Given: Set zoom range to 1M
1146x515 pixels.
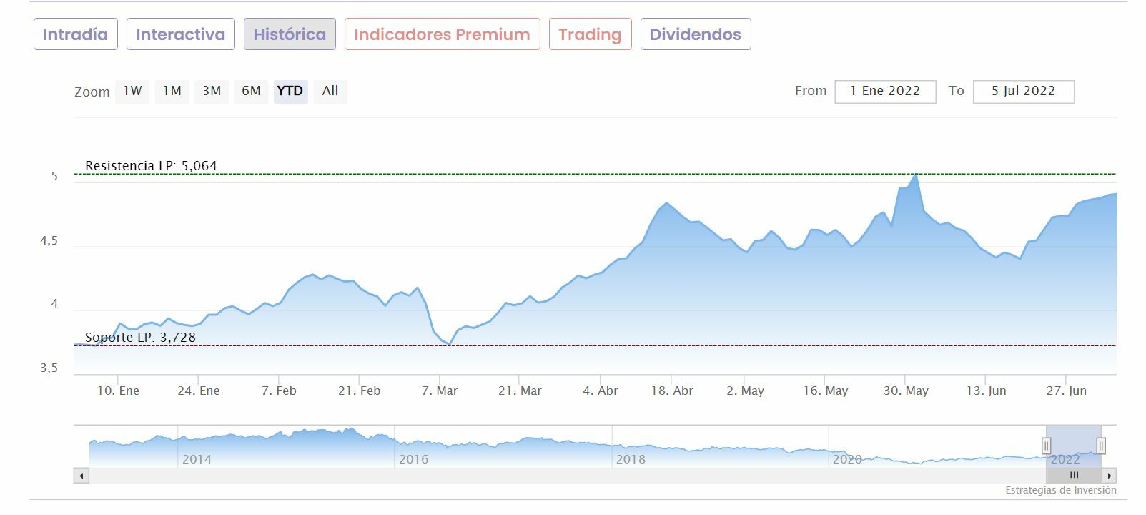Looking at the screenshot, I should pos(172,91).
